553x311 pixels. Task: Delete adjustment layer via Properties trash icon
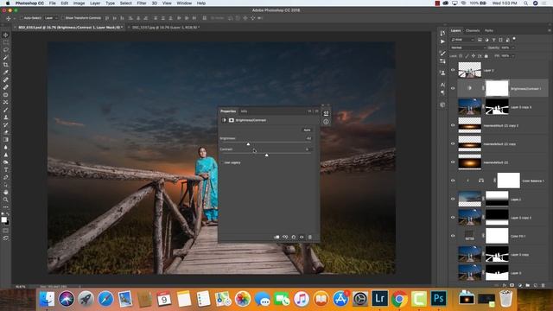click(x=310, y=237)
